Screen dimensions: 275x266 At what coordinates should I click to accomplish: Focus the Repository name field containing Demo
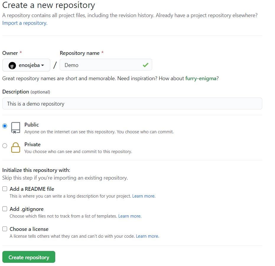coord(106,65)
